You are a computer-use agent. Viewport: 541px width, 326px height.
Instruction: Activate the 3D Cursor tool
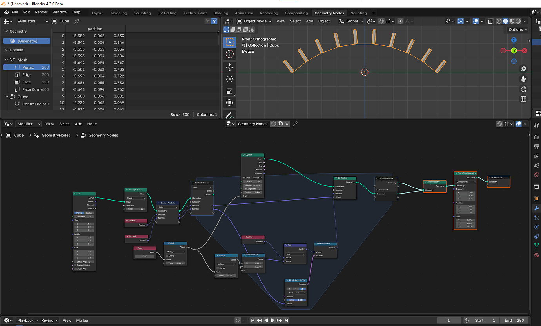pyautogui.click(x=230, y=54)
